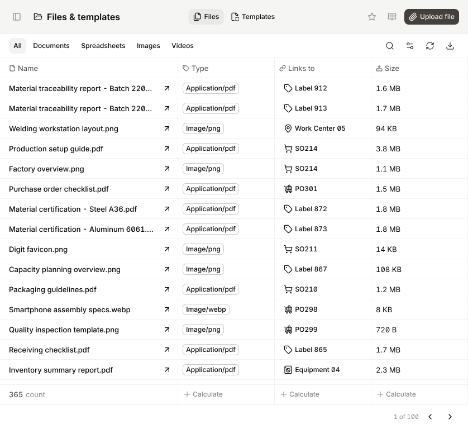
Task: Switch to the Templates view tab
Action: (x=253, y=17)
